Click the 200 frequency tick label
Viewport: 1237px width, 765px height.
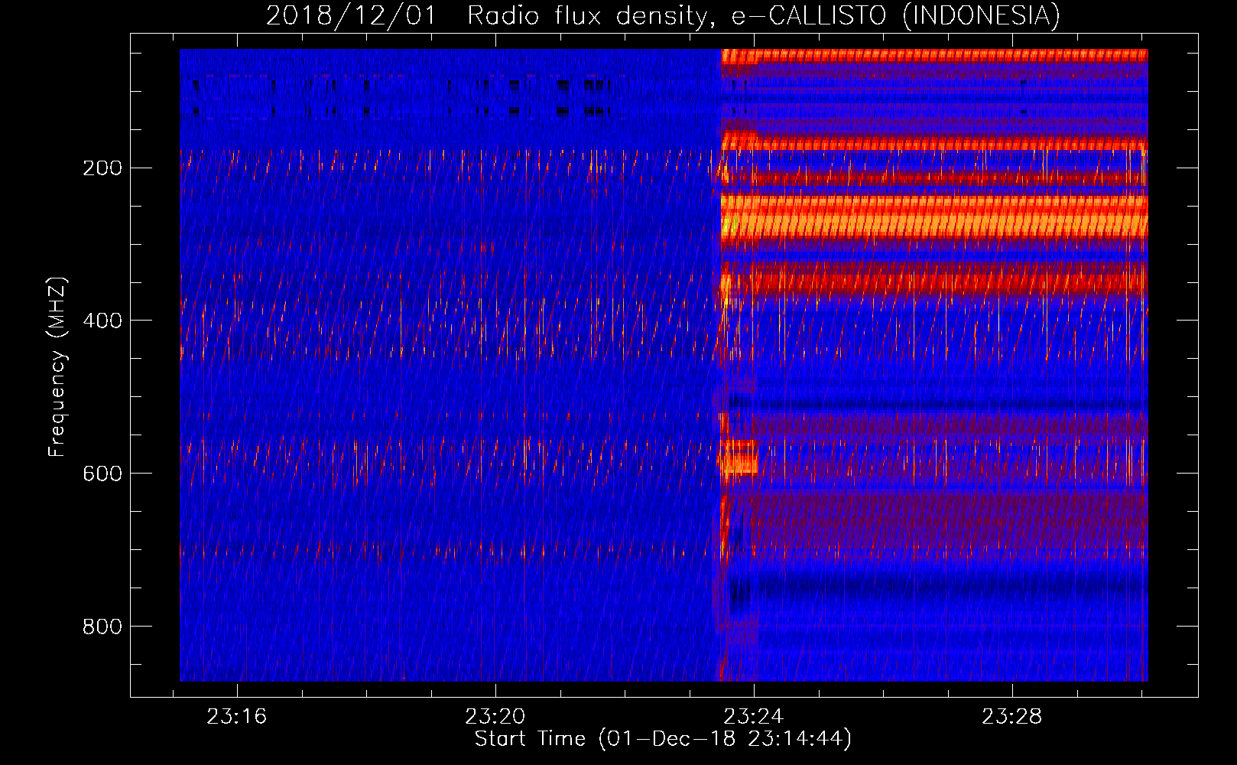click(x=102, y=168)
